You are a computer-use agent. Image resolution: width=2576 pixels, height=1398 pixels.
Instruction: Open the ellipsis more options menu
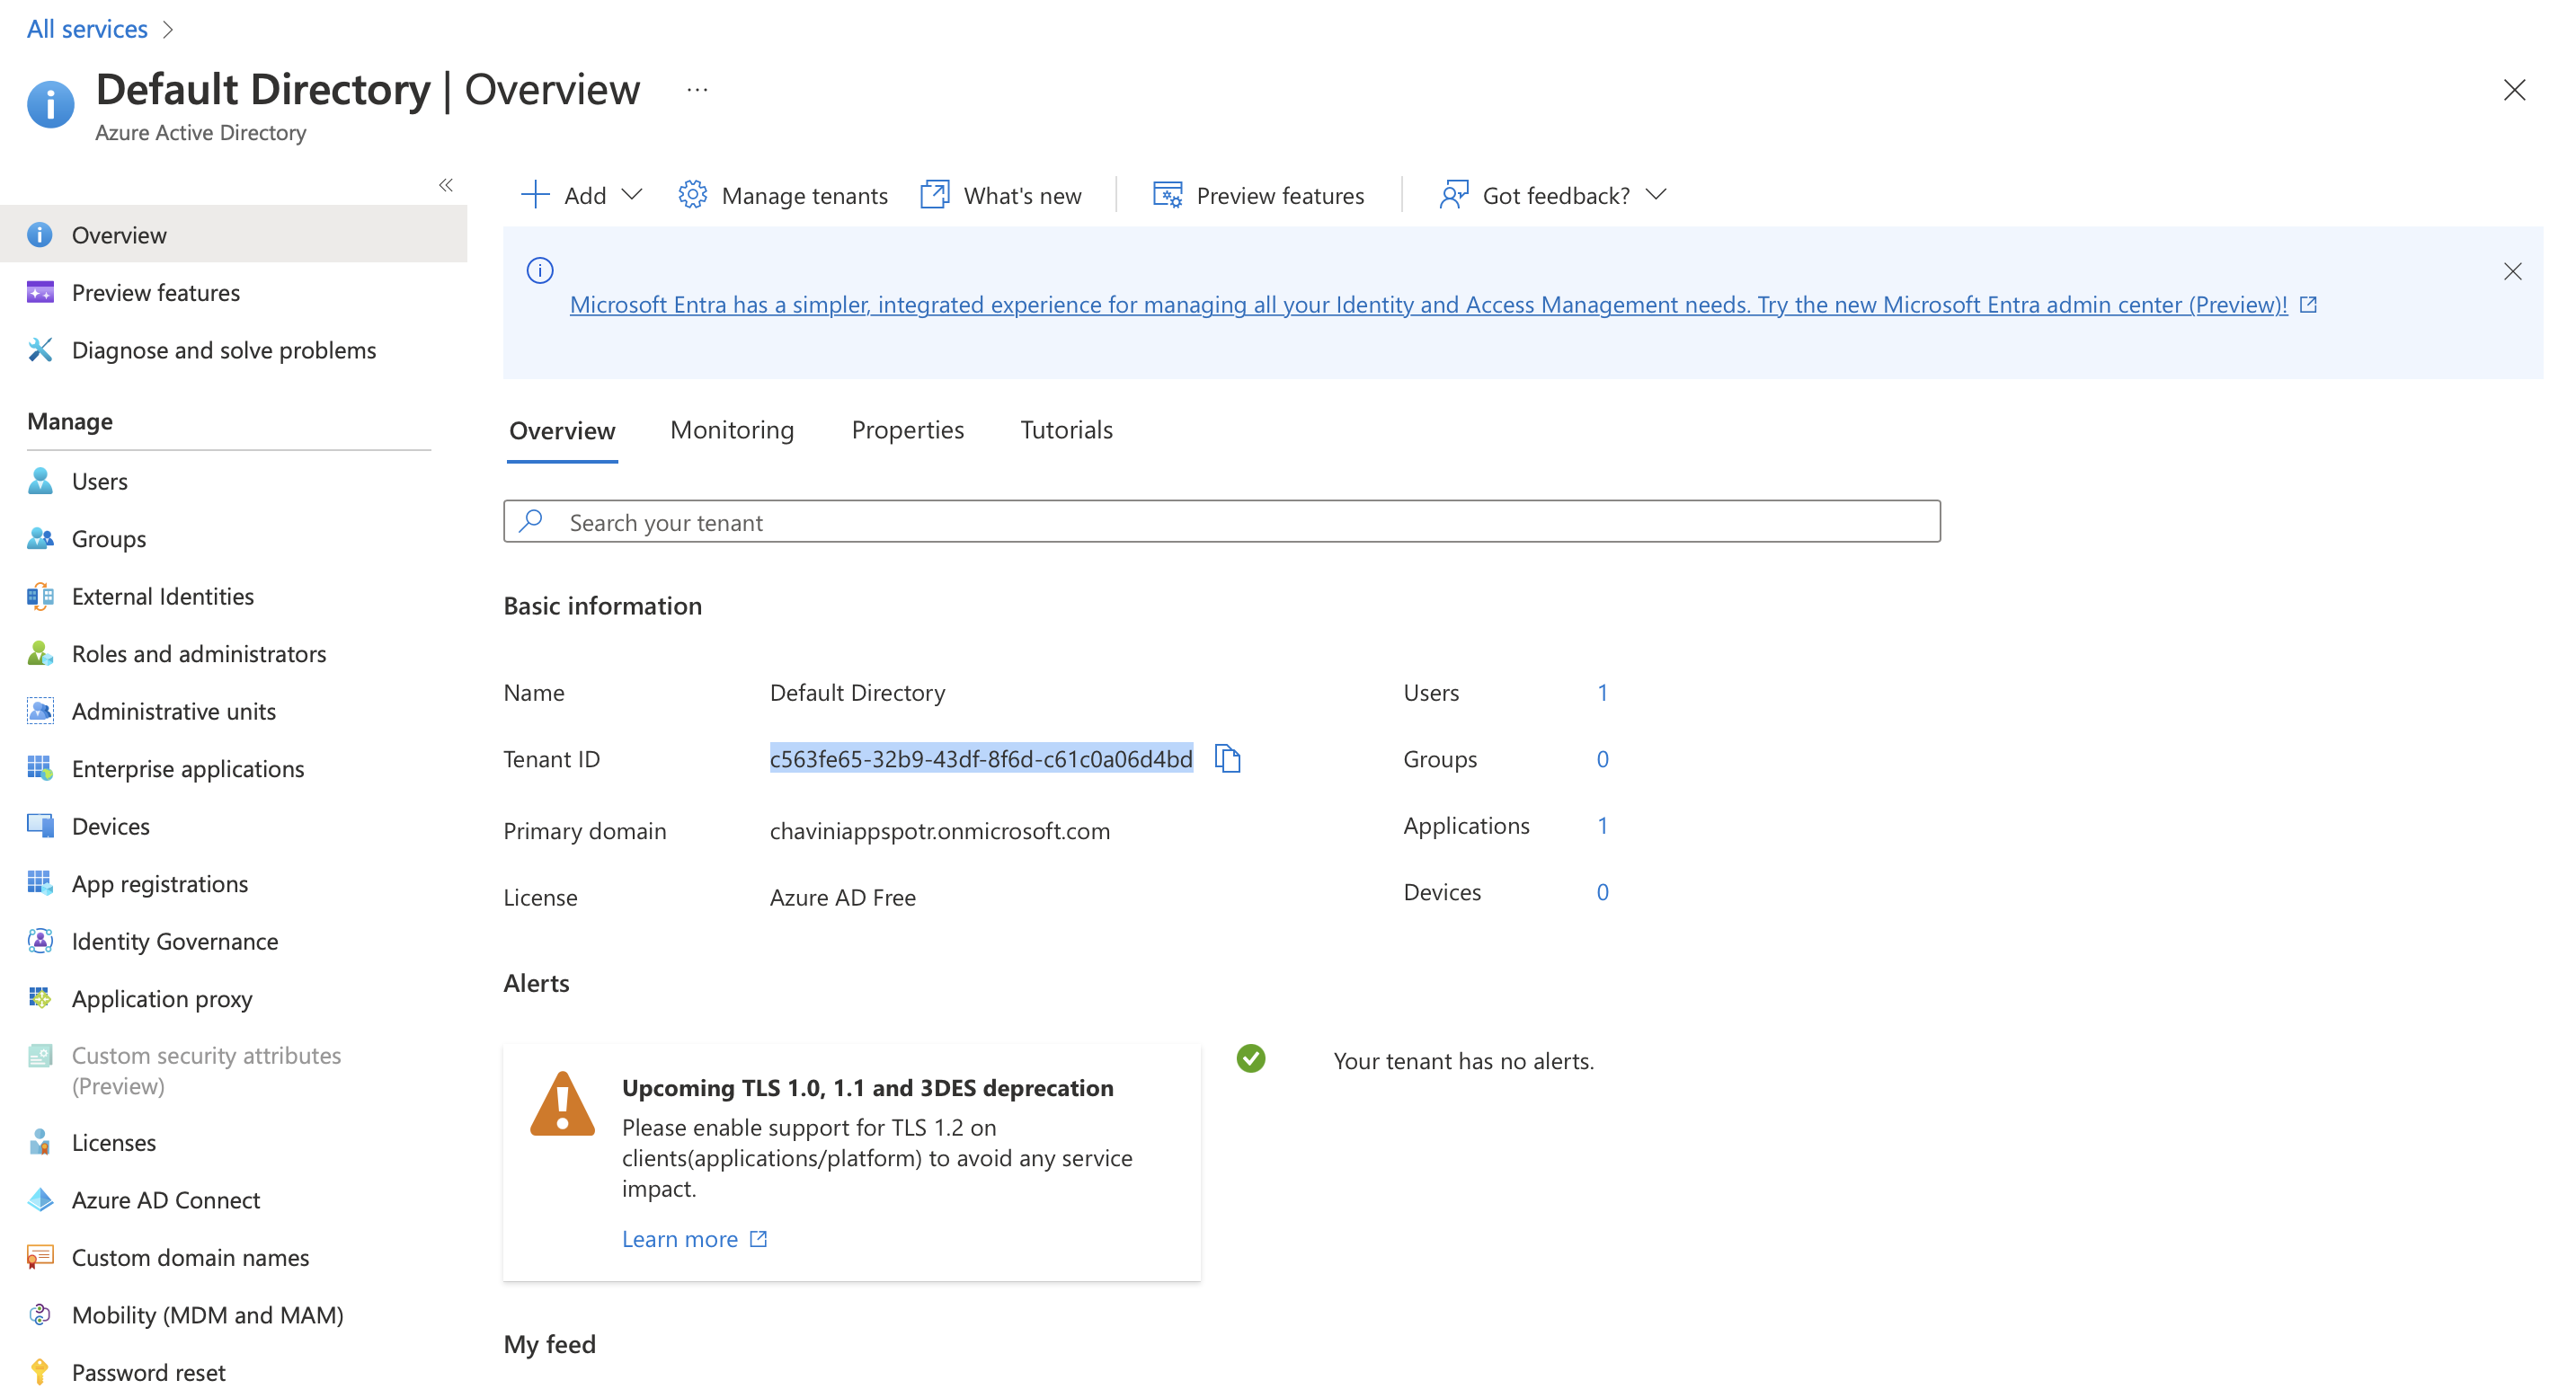pyautogui.click(x=697, y=90)
